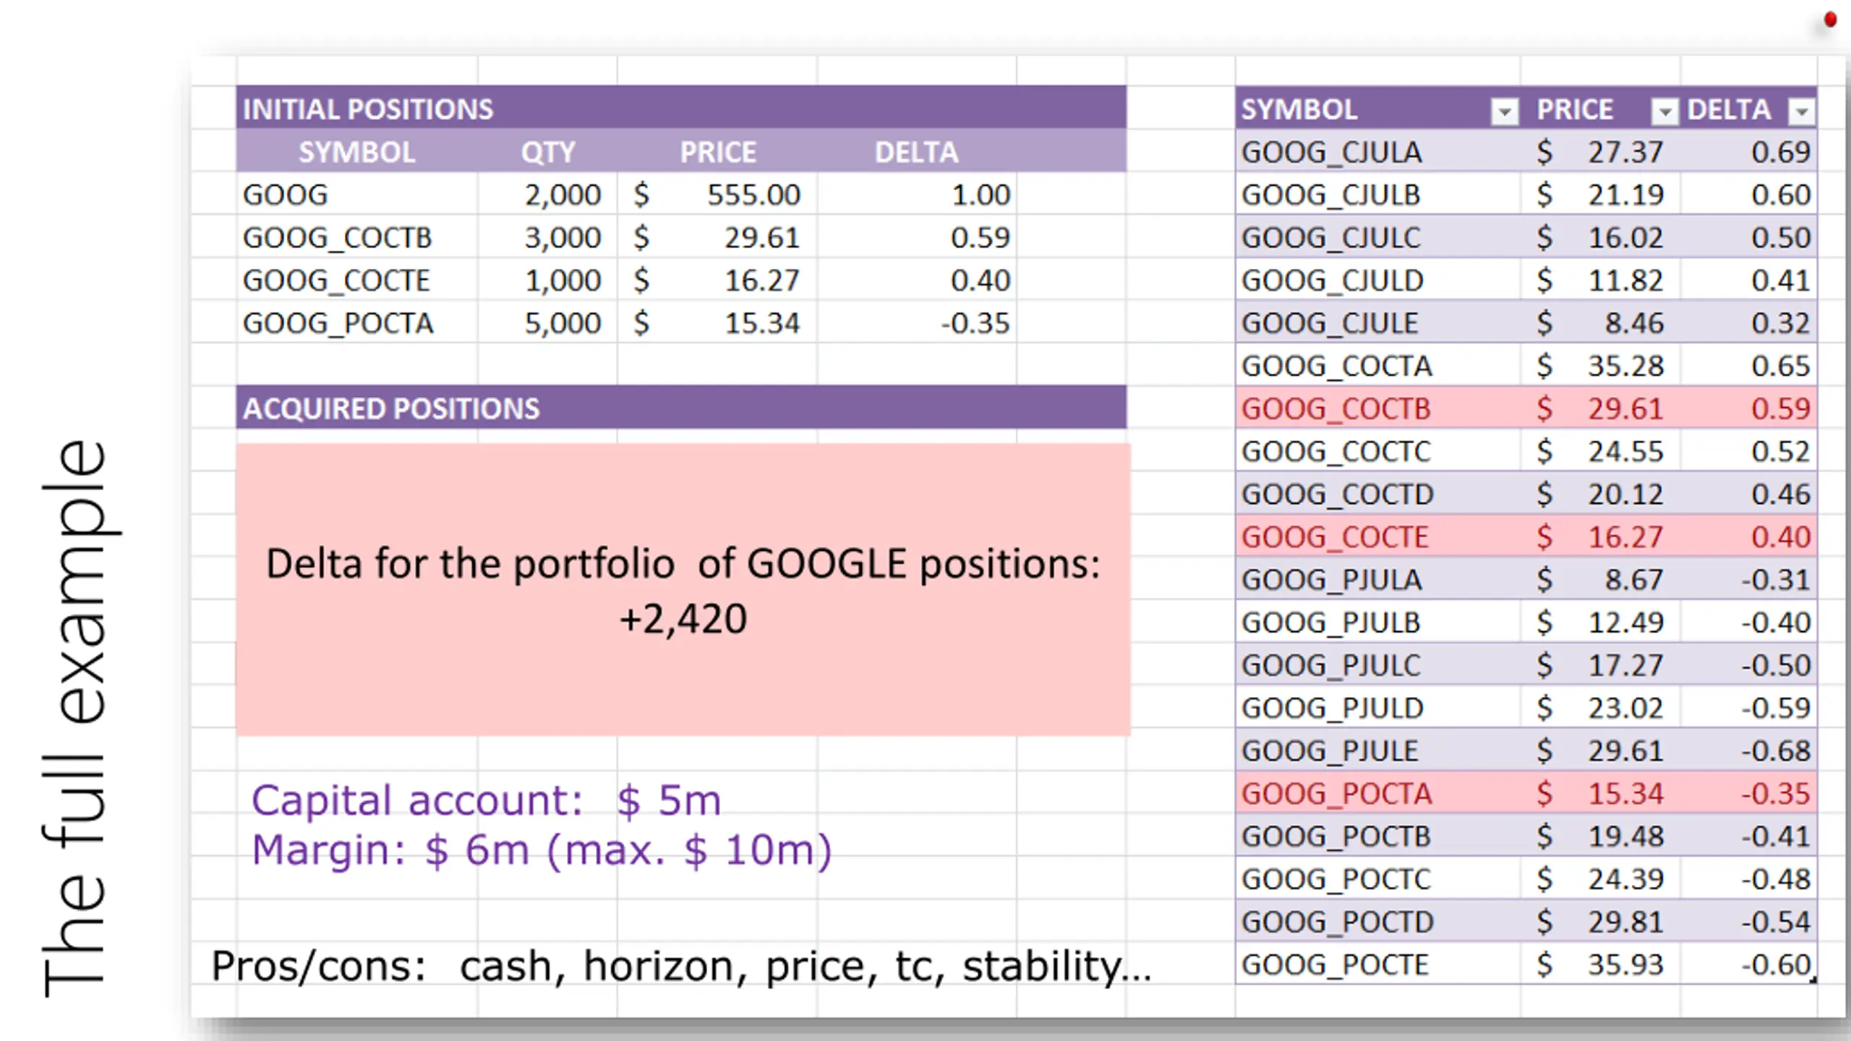
Task: Select the GOOG_COCTE highlighted symbol cell
Action: (1335, 537)
